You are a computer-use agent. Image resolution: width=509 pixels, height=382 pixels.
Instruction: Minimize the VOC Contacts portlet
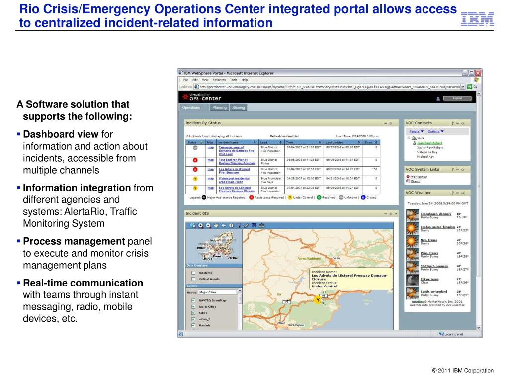click(458, 123)
